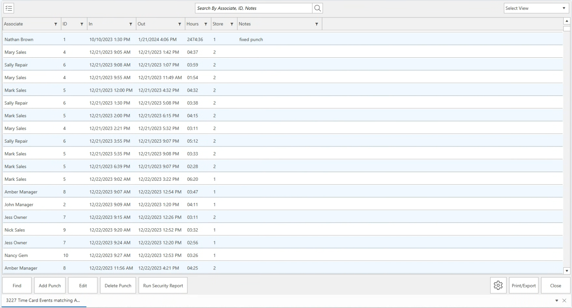This screenshot has width=572, height=308.
Task: Open the Select View dropdown
Action: pos(536,8)
